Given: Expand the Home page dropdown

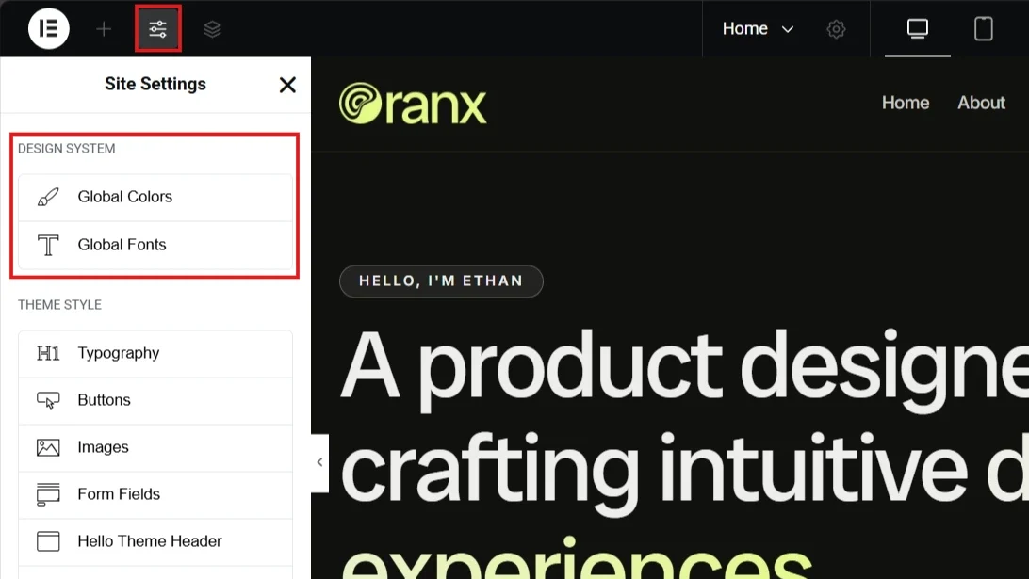Looking at the screenshot, I should tap(758, 29).
